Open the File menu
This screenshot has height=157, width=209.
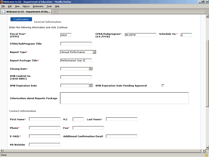coord(3,7)
